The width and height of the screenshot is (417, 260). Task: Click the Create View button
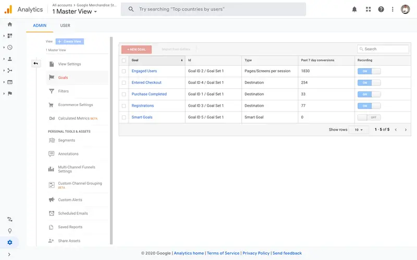tap(70, 42)
